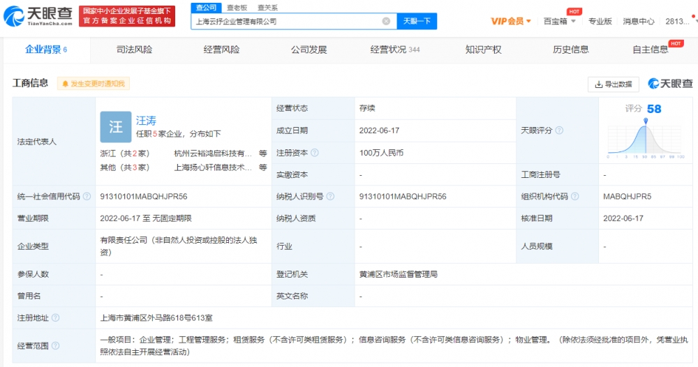
Task: Switch to 查公司 search tab
Action: pos(206,8)
